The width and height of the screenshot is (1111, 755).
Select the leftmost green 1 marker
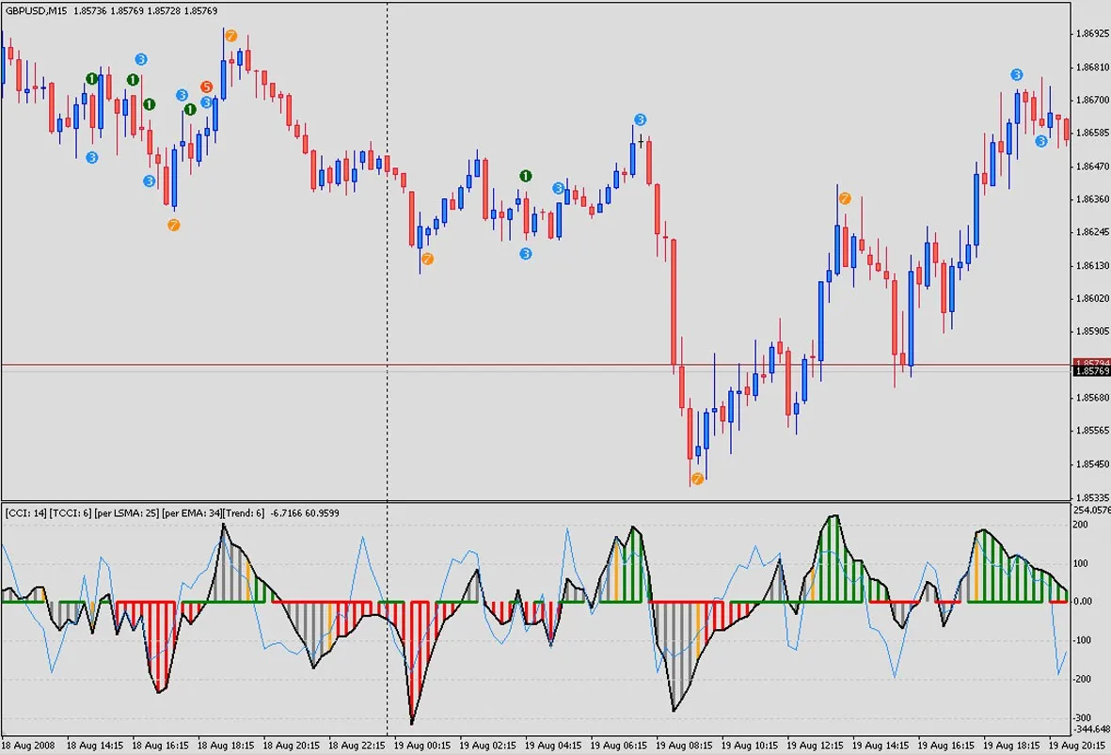coord(92,79)
